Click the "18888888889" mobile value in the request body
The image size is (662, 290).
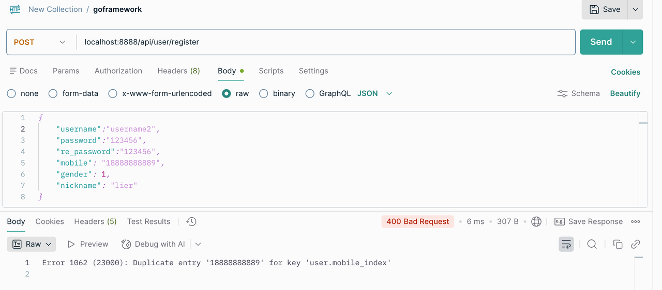[x=132, y=163]
